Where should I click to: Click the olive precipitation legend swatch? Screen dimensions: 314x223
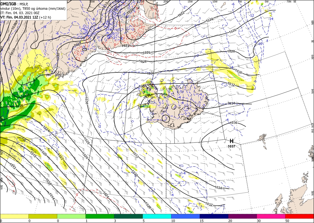(43, 216)
